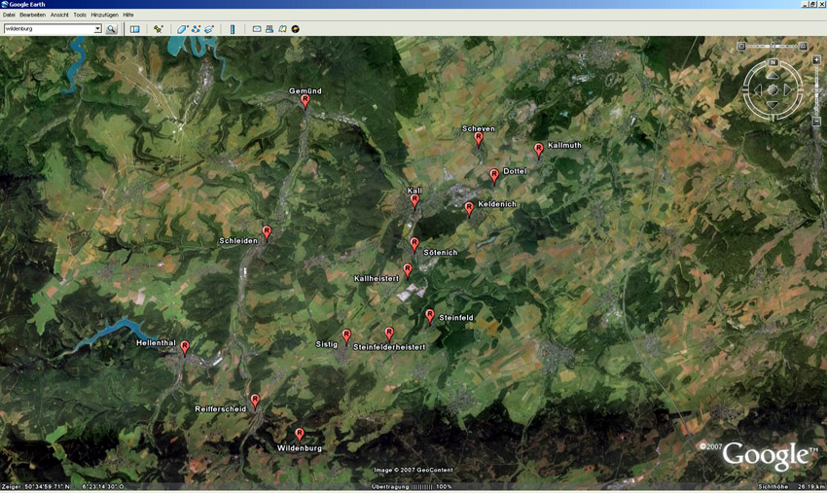Click the Schleiden label text
The image size is (827, 493).
pyautogui.click(x=238, y=241)
